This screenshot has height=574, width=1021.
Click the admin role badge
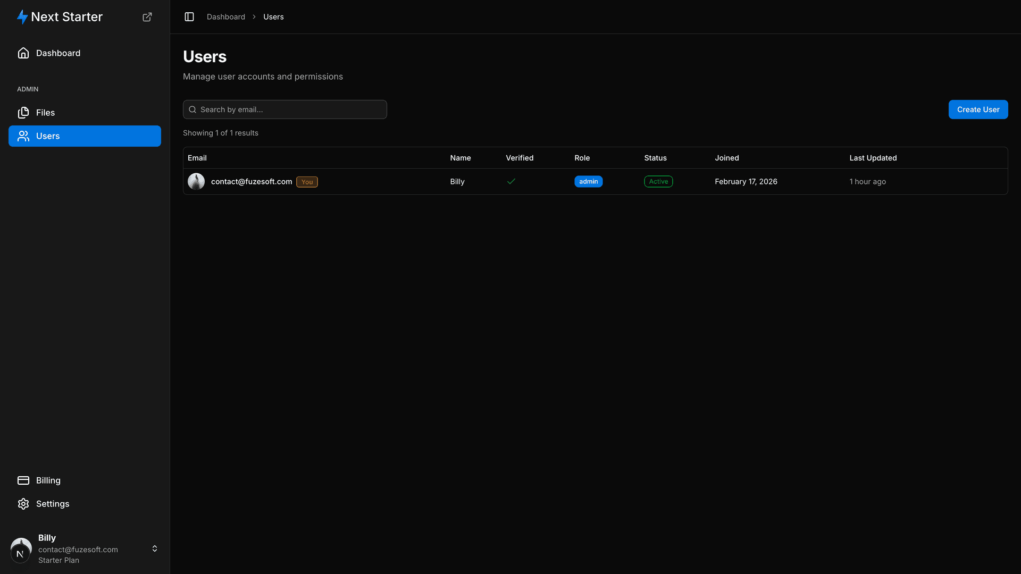pos(588,182)
